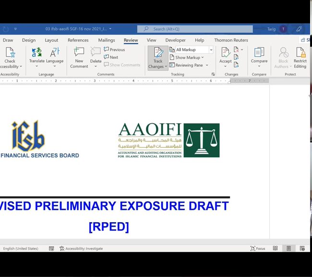Expand the Accept dropdown arrow
312x277 pixels.
[x=226, y=66]
